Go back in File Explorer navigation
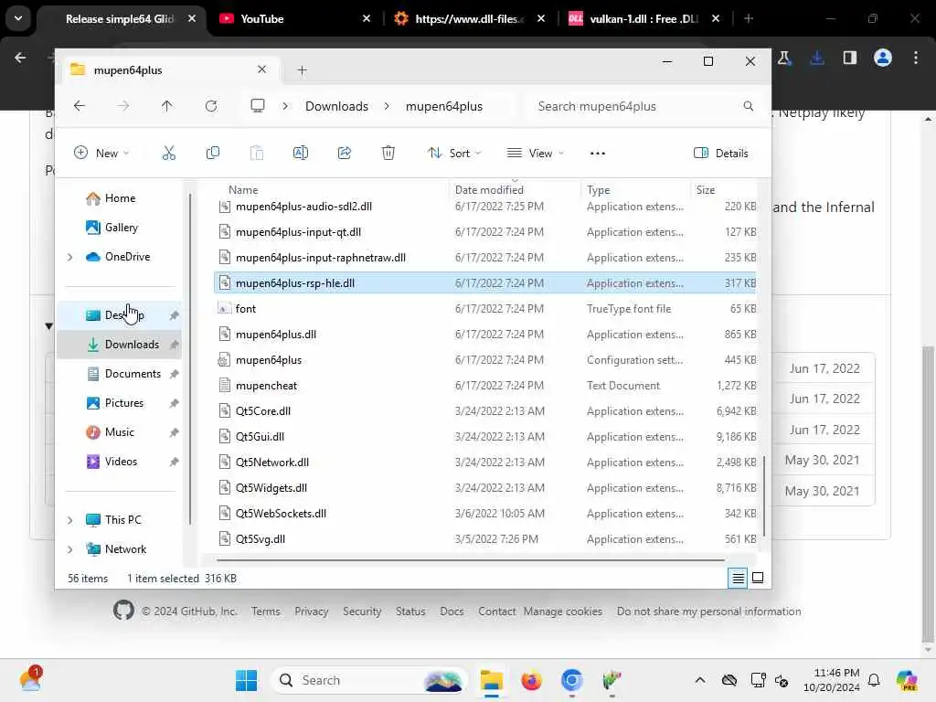Viewport: 936px width, 702px height. click(x=80, y=106)
